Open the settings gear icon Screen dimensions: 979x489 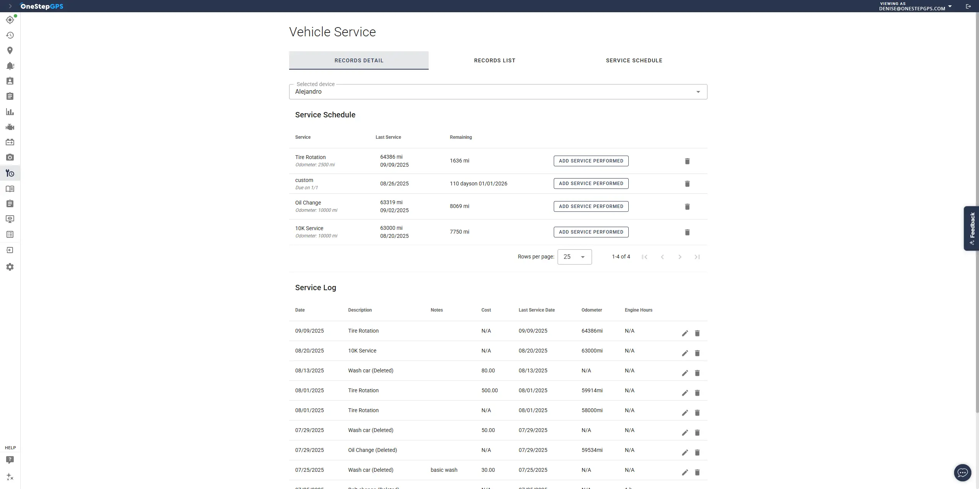[10, 267]
